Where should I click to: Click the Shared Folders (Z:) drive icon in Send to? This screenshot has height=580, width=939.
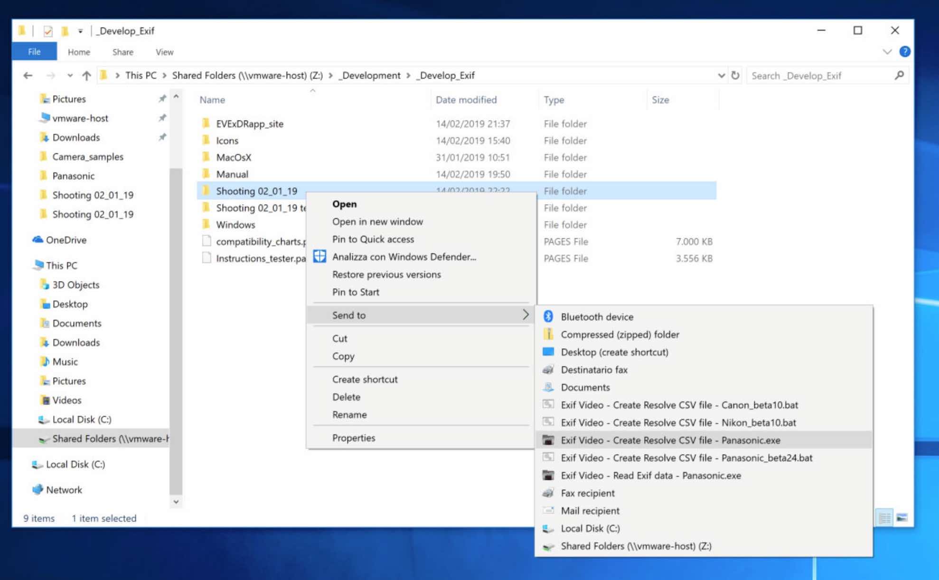point(548,546)
